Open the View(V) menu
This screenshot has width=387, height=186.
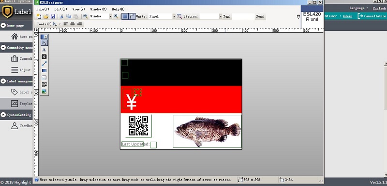[78, 9]
